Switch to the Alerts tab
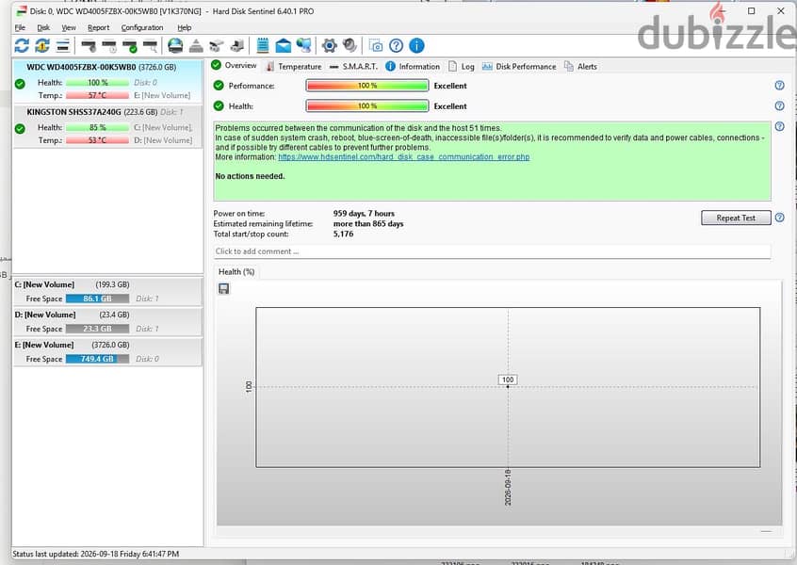This screenshot has width=797, height=565. [x=580, y=66]
